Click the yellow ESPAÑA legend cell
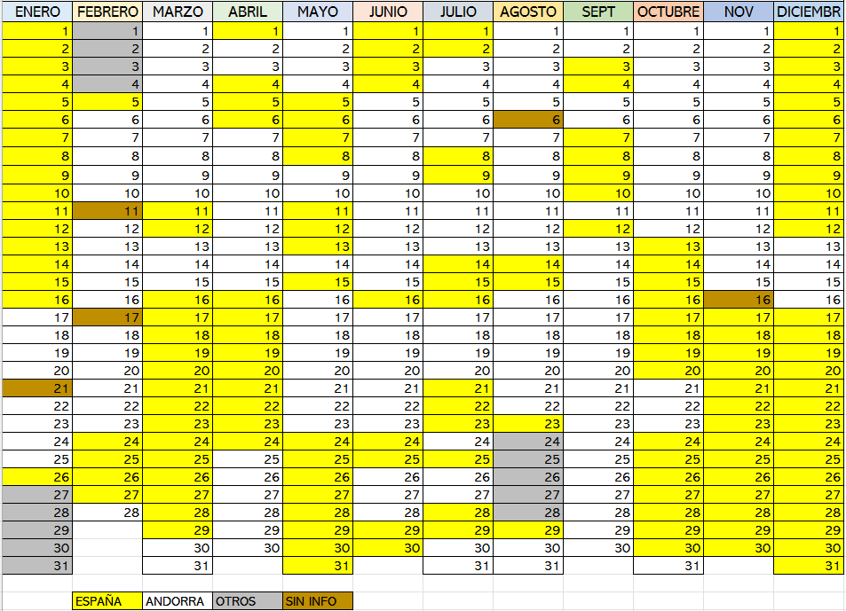Image resolution: width=846 pixels, height=611 pixels. click(x=107, y=600)
